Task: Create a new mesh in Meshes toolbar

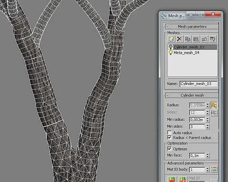Action: tap(171, 39)
